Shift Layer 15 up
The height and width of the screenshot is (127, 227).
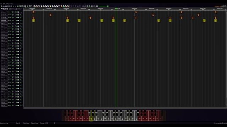coord(20,52)
